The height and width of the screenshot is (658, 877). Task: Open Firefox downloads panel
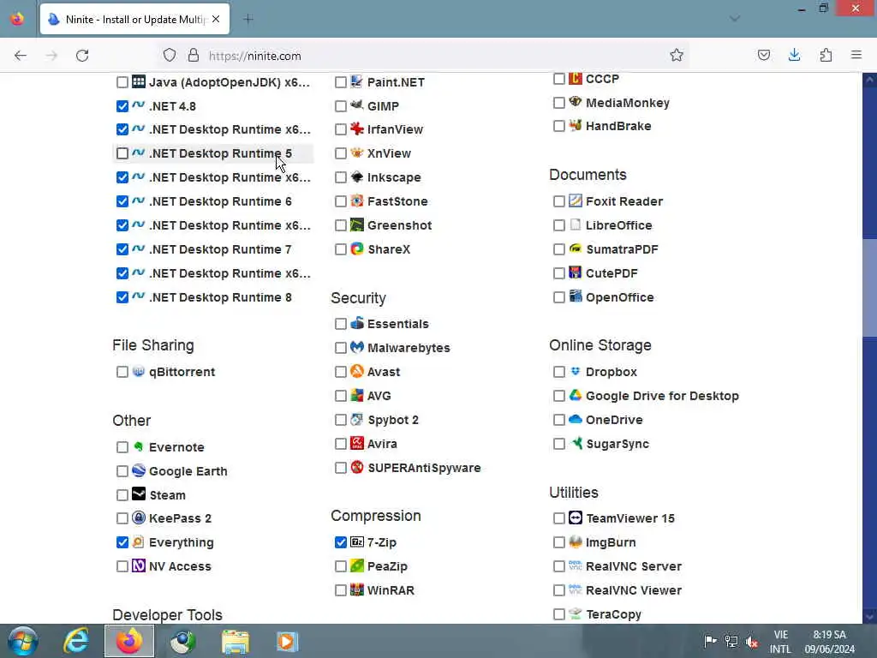(x=794, y=55)
